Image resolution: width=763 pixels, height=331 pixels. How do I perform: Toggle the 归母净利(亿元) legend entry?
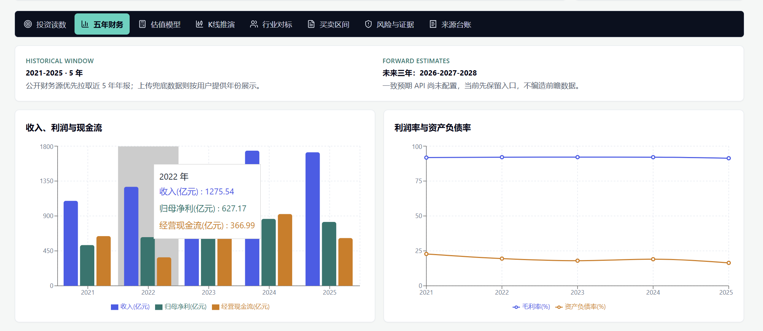[x=181, y=307]
